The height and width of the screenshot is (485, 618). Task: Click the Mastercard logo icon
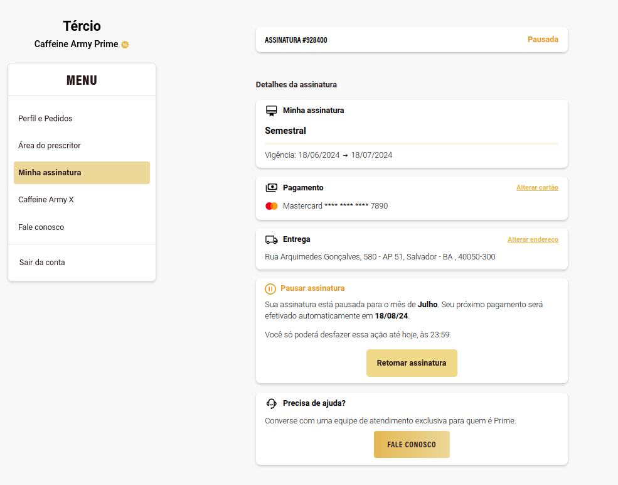tap(271, 206)
